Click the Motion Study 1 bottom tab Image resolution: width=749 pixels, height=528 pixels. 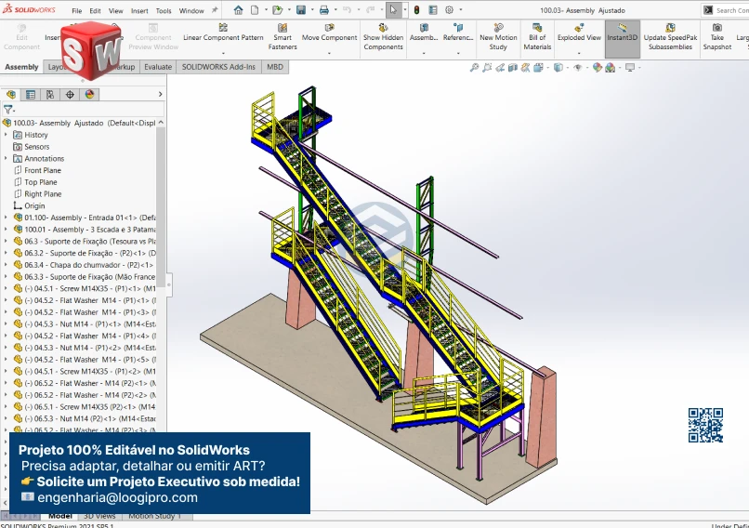coord(154,515)
